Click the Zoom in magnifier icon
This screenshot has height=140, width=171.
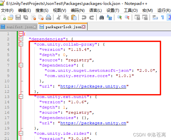click(120, 17)
